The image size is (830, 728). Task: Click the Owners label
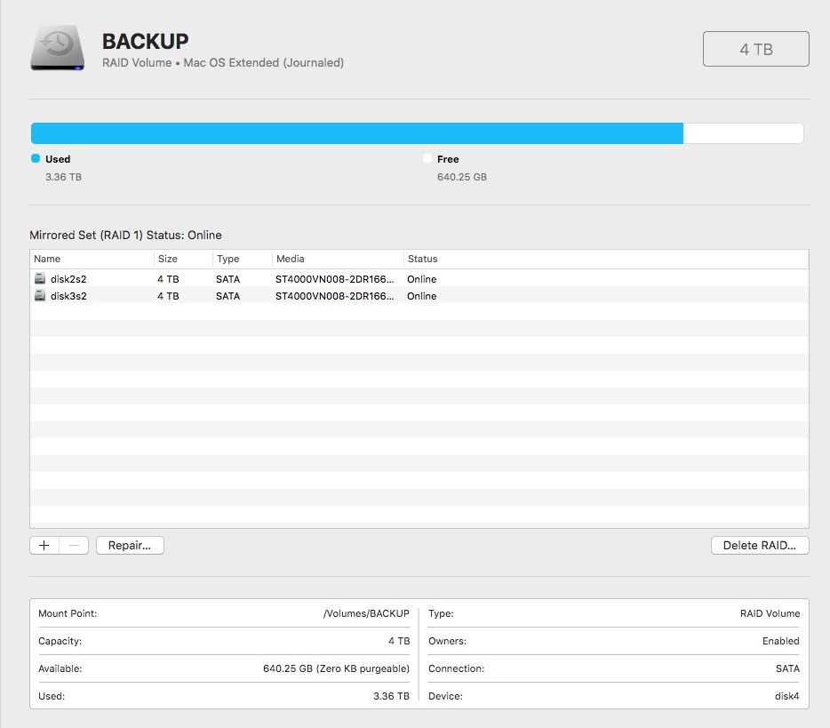coord(447,641)
